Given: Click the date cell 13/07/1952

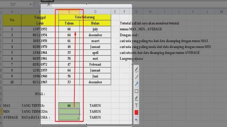Looking at the screenshot, I should (40, 29).
